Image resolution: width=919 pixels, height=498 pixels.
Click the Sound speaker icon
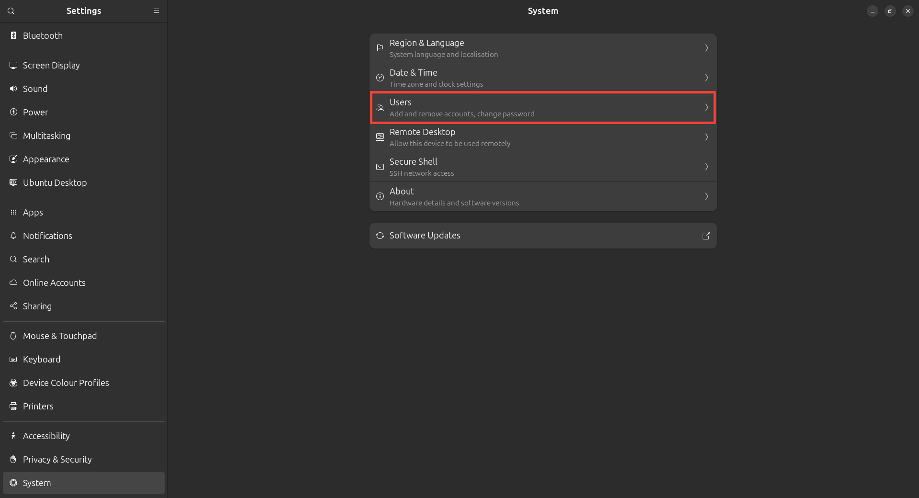[13, 89]
